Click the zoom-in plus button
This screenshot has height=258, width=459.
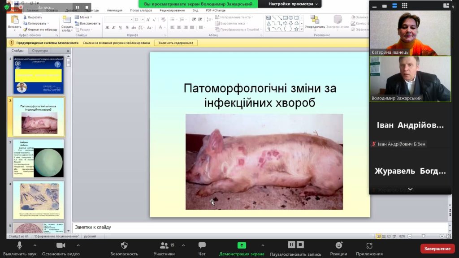click(x=442, y=236)
